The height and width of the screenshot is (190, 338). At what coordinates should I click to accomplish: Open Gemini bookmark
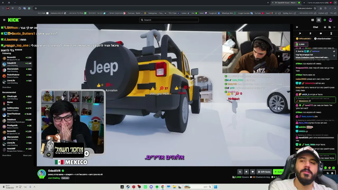point(185,13)
